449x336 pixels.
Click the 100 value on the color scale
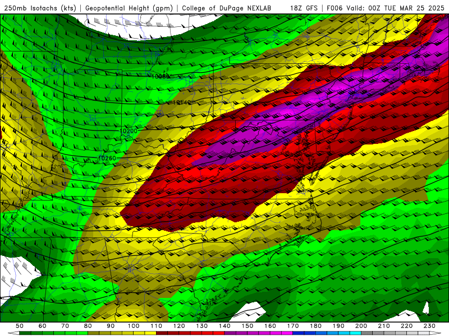coord(134,326)
